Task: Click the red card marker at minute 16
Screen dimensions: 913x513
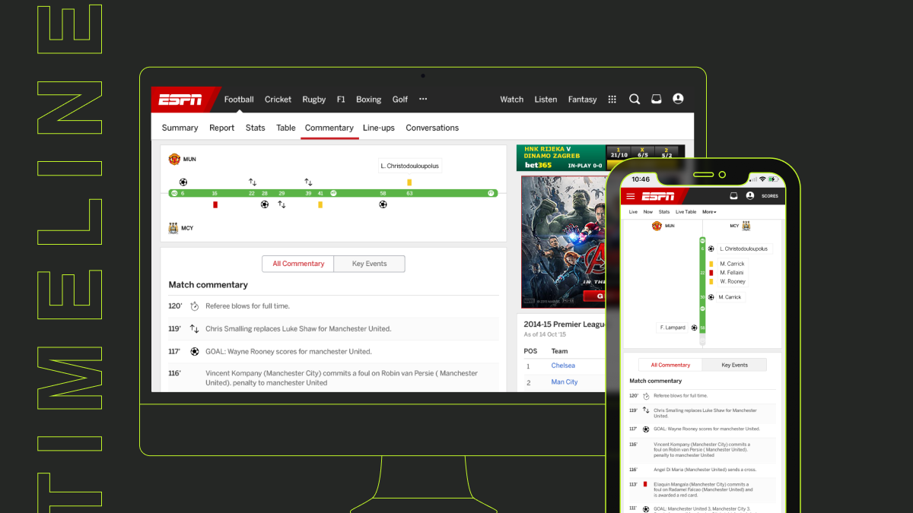Action: (x=215, y=204)
